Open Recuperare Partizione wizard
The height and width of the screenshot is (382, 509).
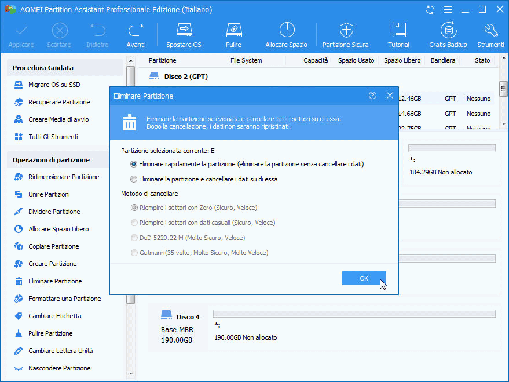pos(52,102)
